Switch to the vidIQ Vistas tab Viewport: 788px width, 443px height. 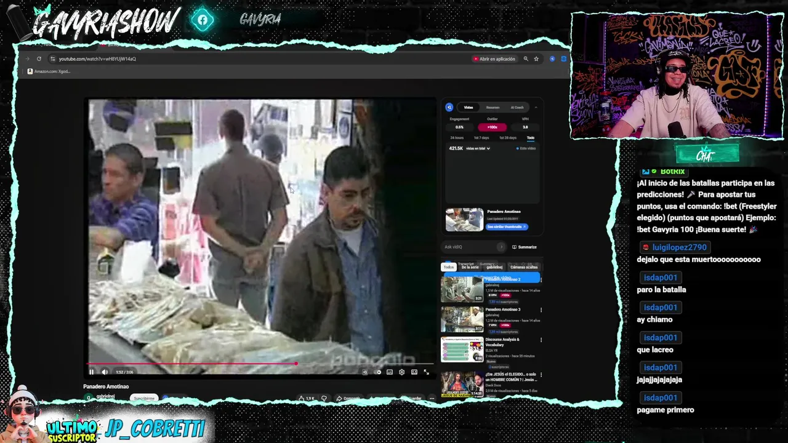pyautogui.click(x=468, y=107)
